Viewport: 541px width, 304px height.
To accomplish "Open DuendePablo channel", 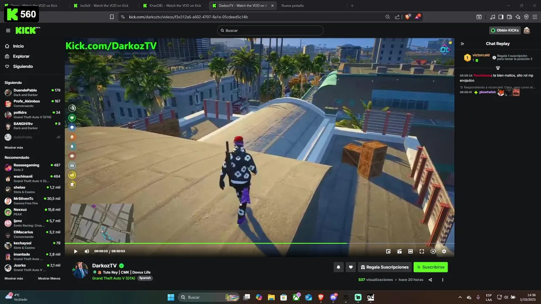I will (32, 92).
